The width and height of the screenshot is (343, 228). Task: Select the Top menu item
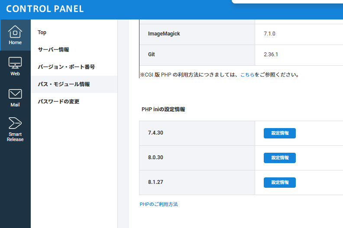pyautogui.click(x=42, y=32)
